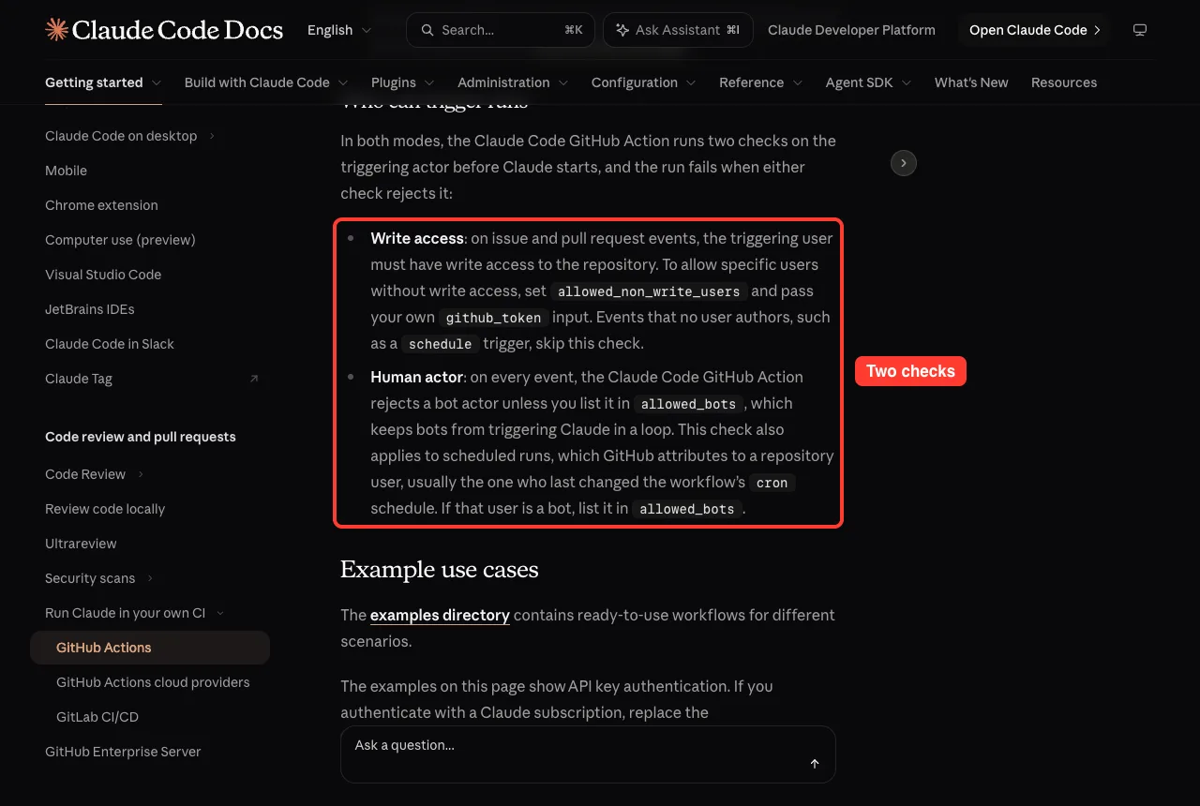Click the Ask a question input
This screenshot has height=806, width=1200.
pos(588,754)
